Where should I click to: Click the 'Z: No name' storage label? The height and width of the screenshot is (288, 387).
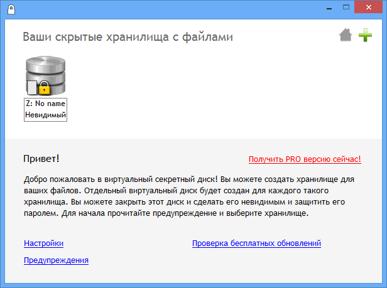point(45,104)
